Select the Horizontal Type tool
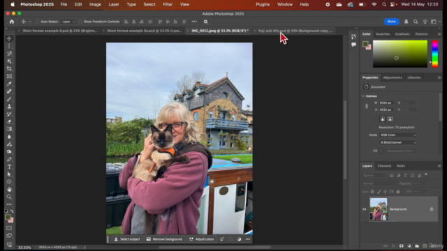447x251 pixels. click(x=9, y=167)
